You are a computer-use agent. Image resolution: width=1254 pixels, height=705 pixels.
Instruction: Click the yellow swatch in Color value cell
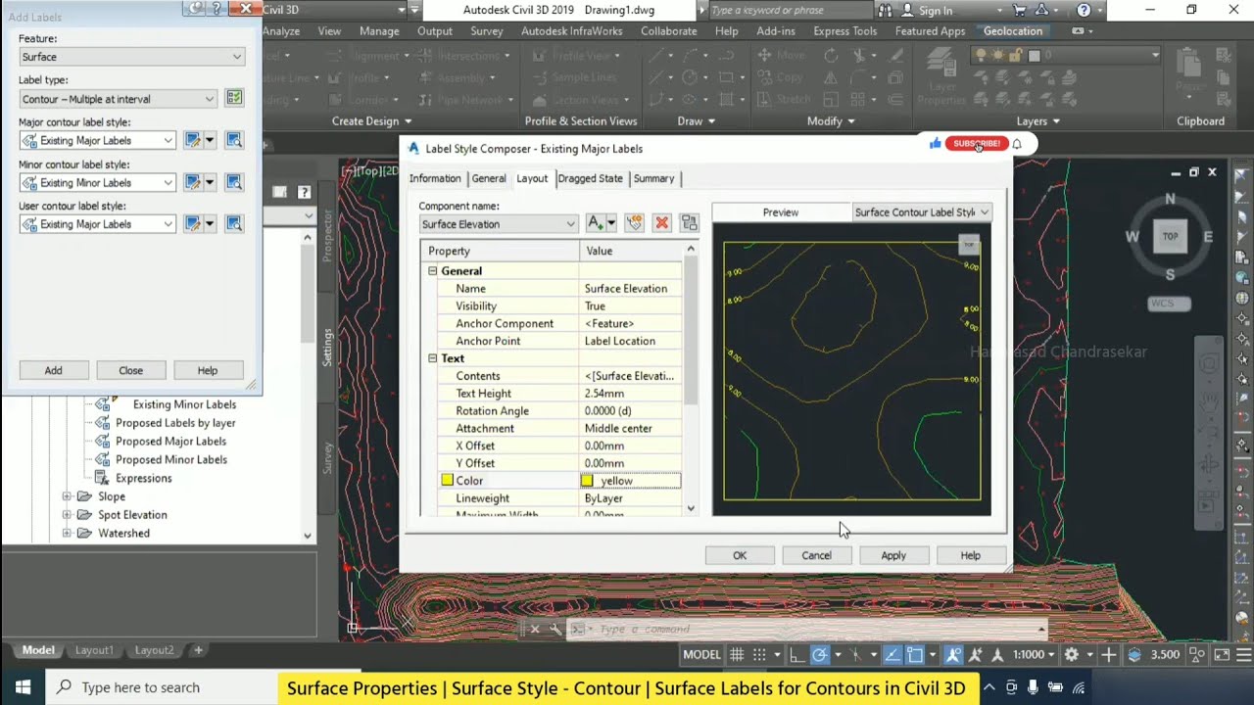587,481
